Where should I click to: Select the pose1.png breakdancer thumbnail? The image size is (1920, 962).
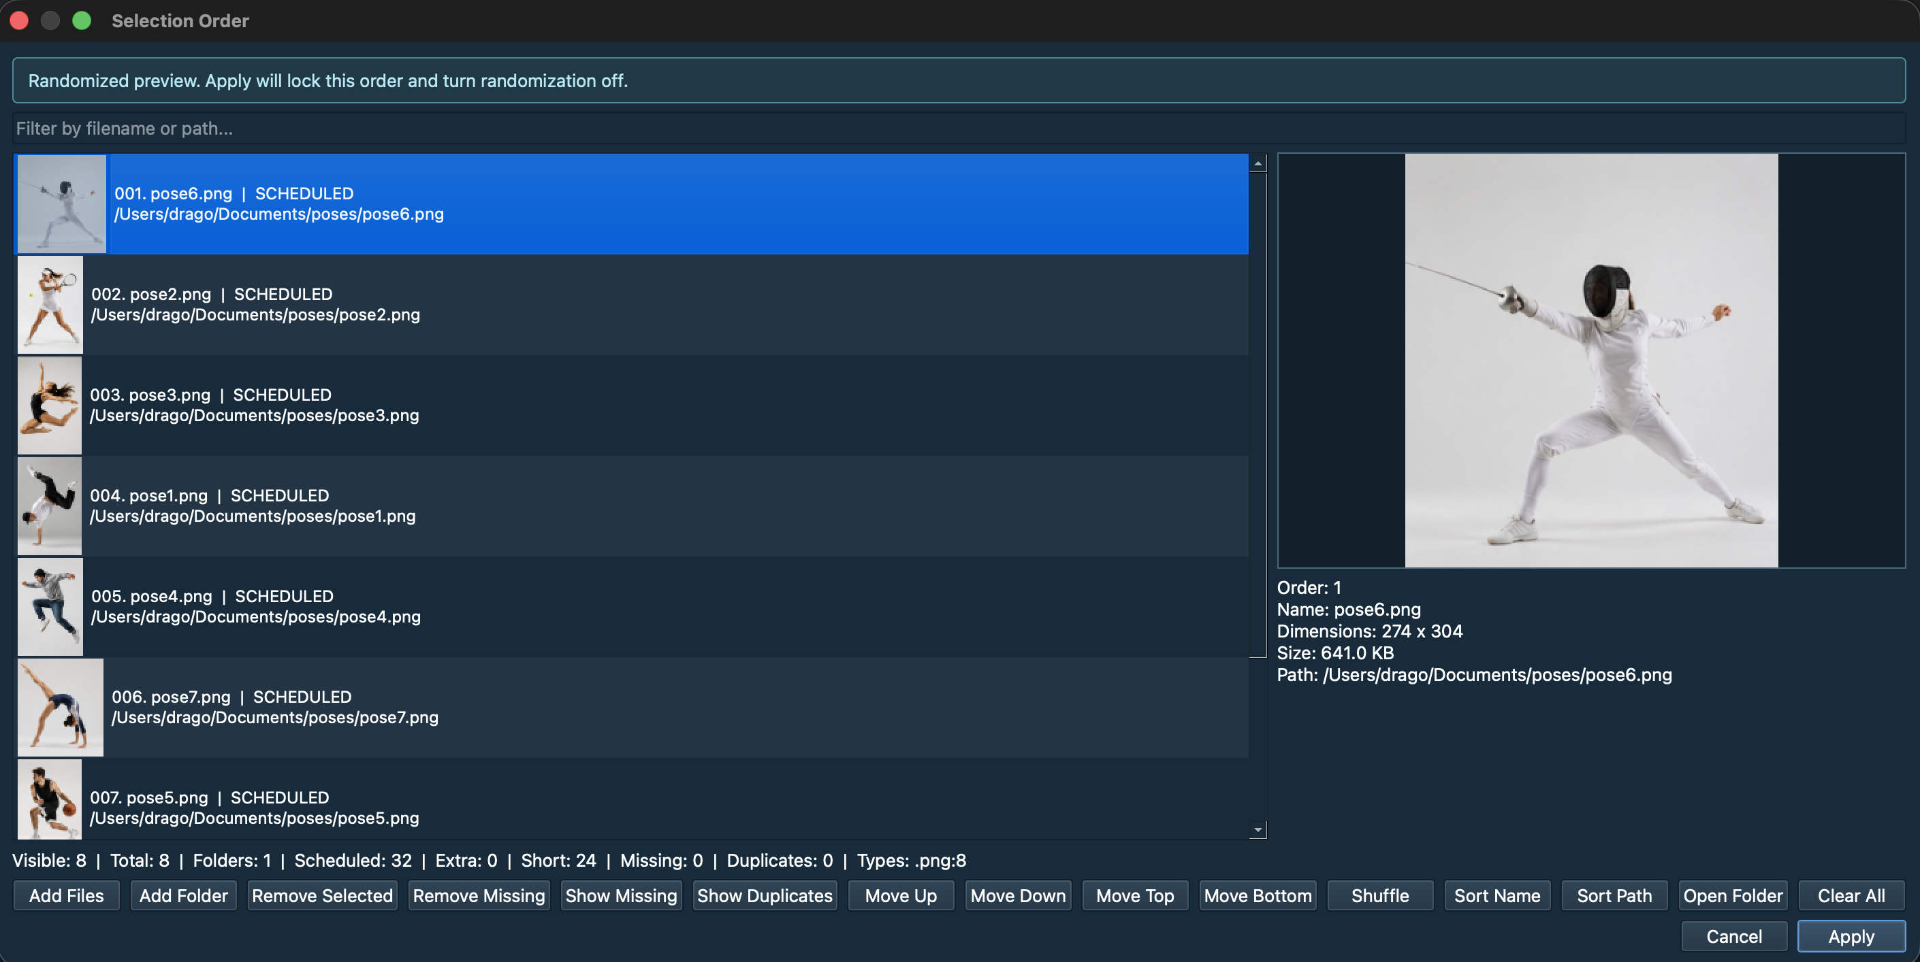pos(49,505)
